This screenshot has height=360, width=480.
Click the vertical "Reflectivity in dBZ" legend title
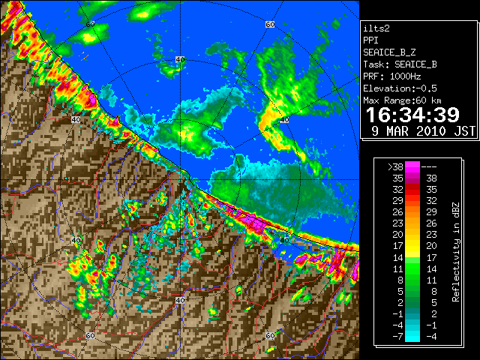tap(455, 252)
